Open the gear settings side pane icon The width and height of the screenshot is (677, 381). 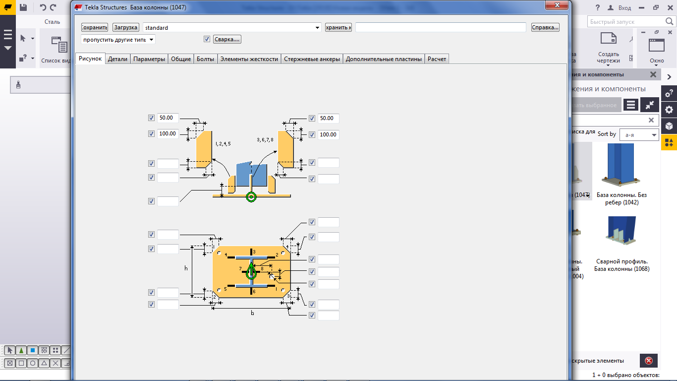pyautogui.click(x=669, y=110)
